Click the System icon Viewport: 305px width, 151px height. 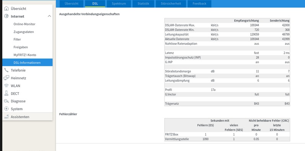7,109
